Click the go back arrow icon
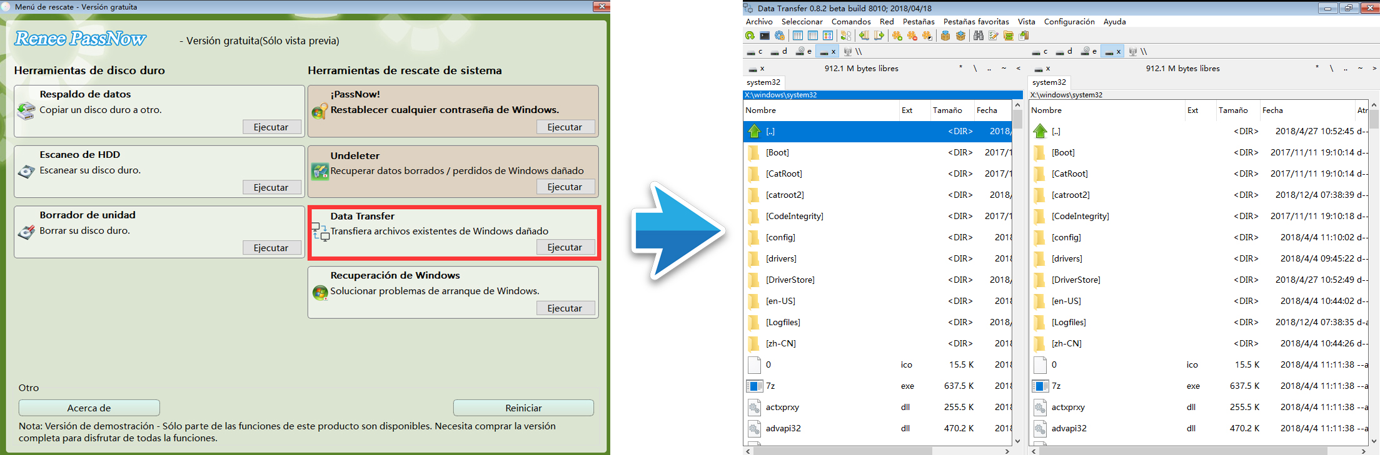 [x=864, y=36]
